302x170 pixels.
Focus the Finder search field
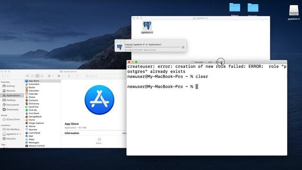[x=105, y=76]
